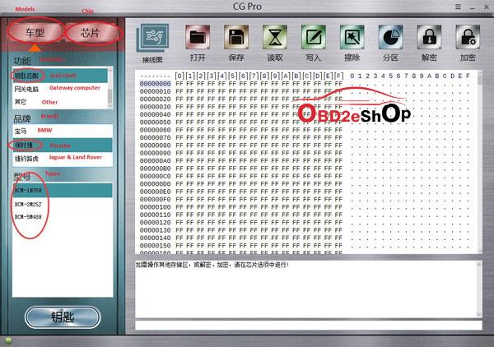Close the CG Pro window
The image size is (494, 347).
point(487,7)
